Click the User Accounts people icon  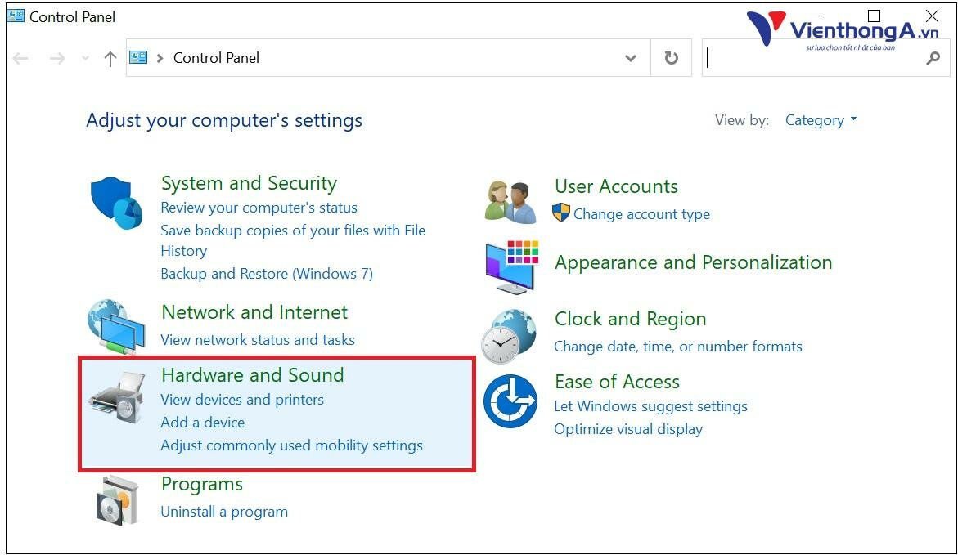tap(510, 201)
